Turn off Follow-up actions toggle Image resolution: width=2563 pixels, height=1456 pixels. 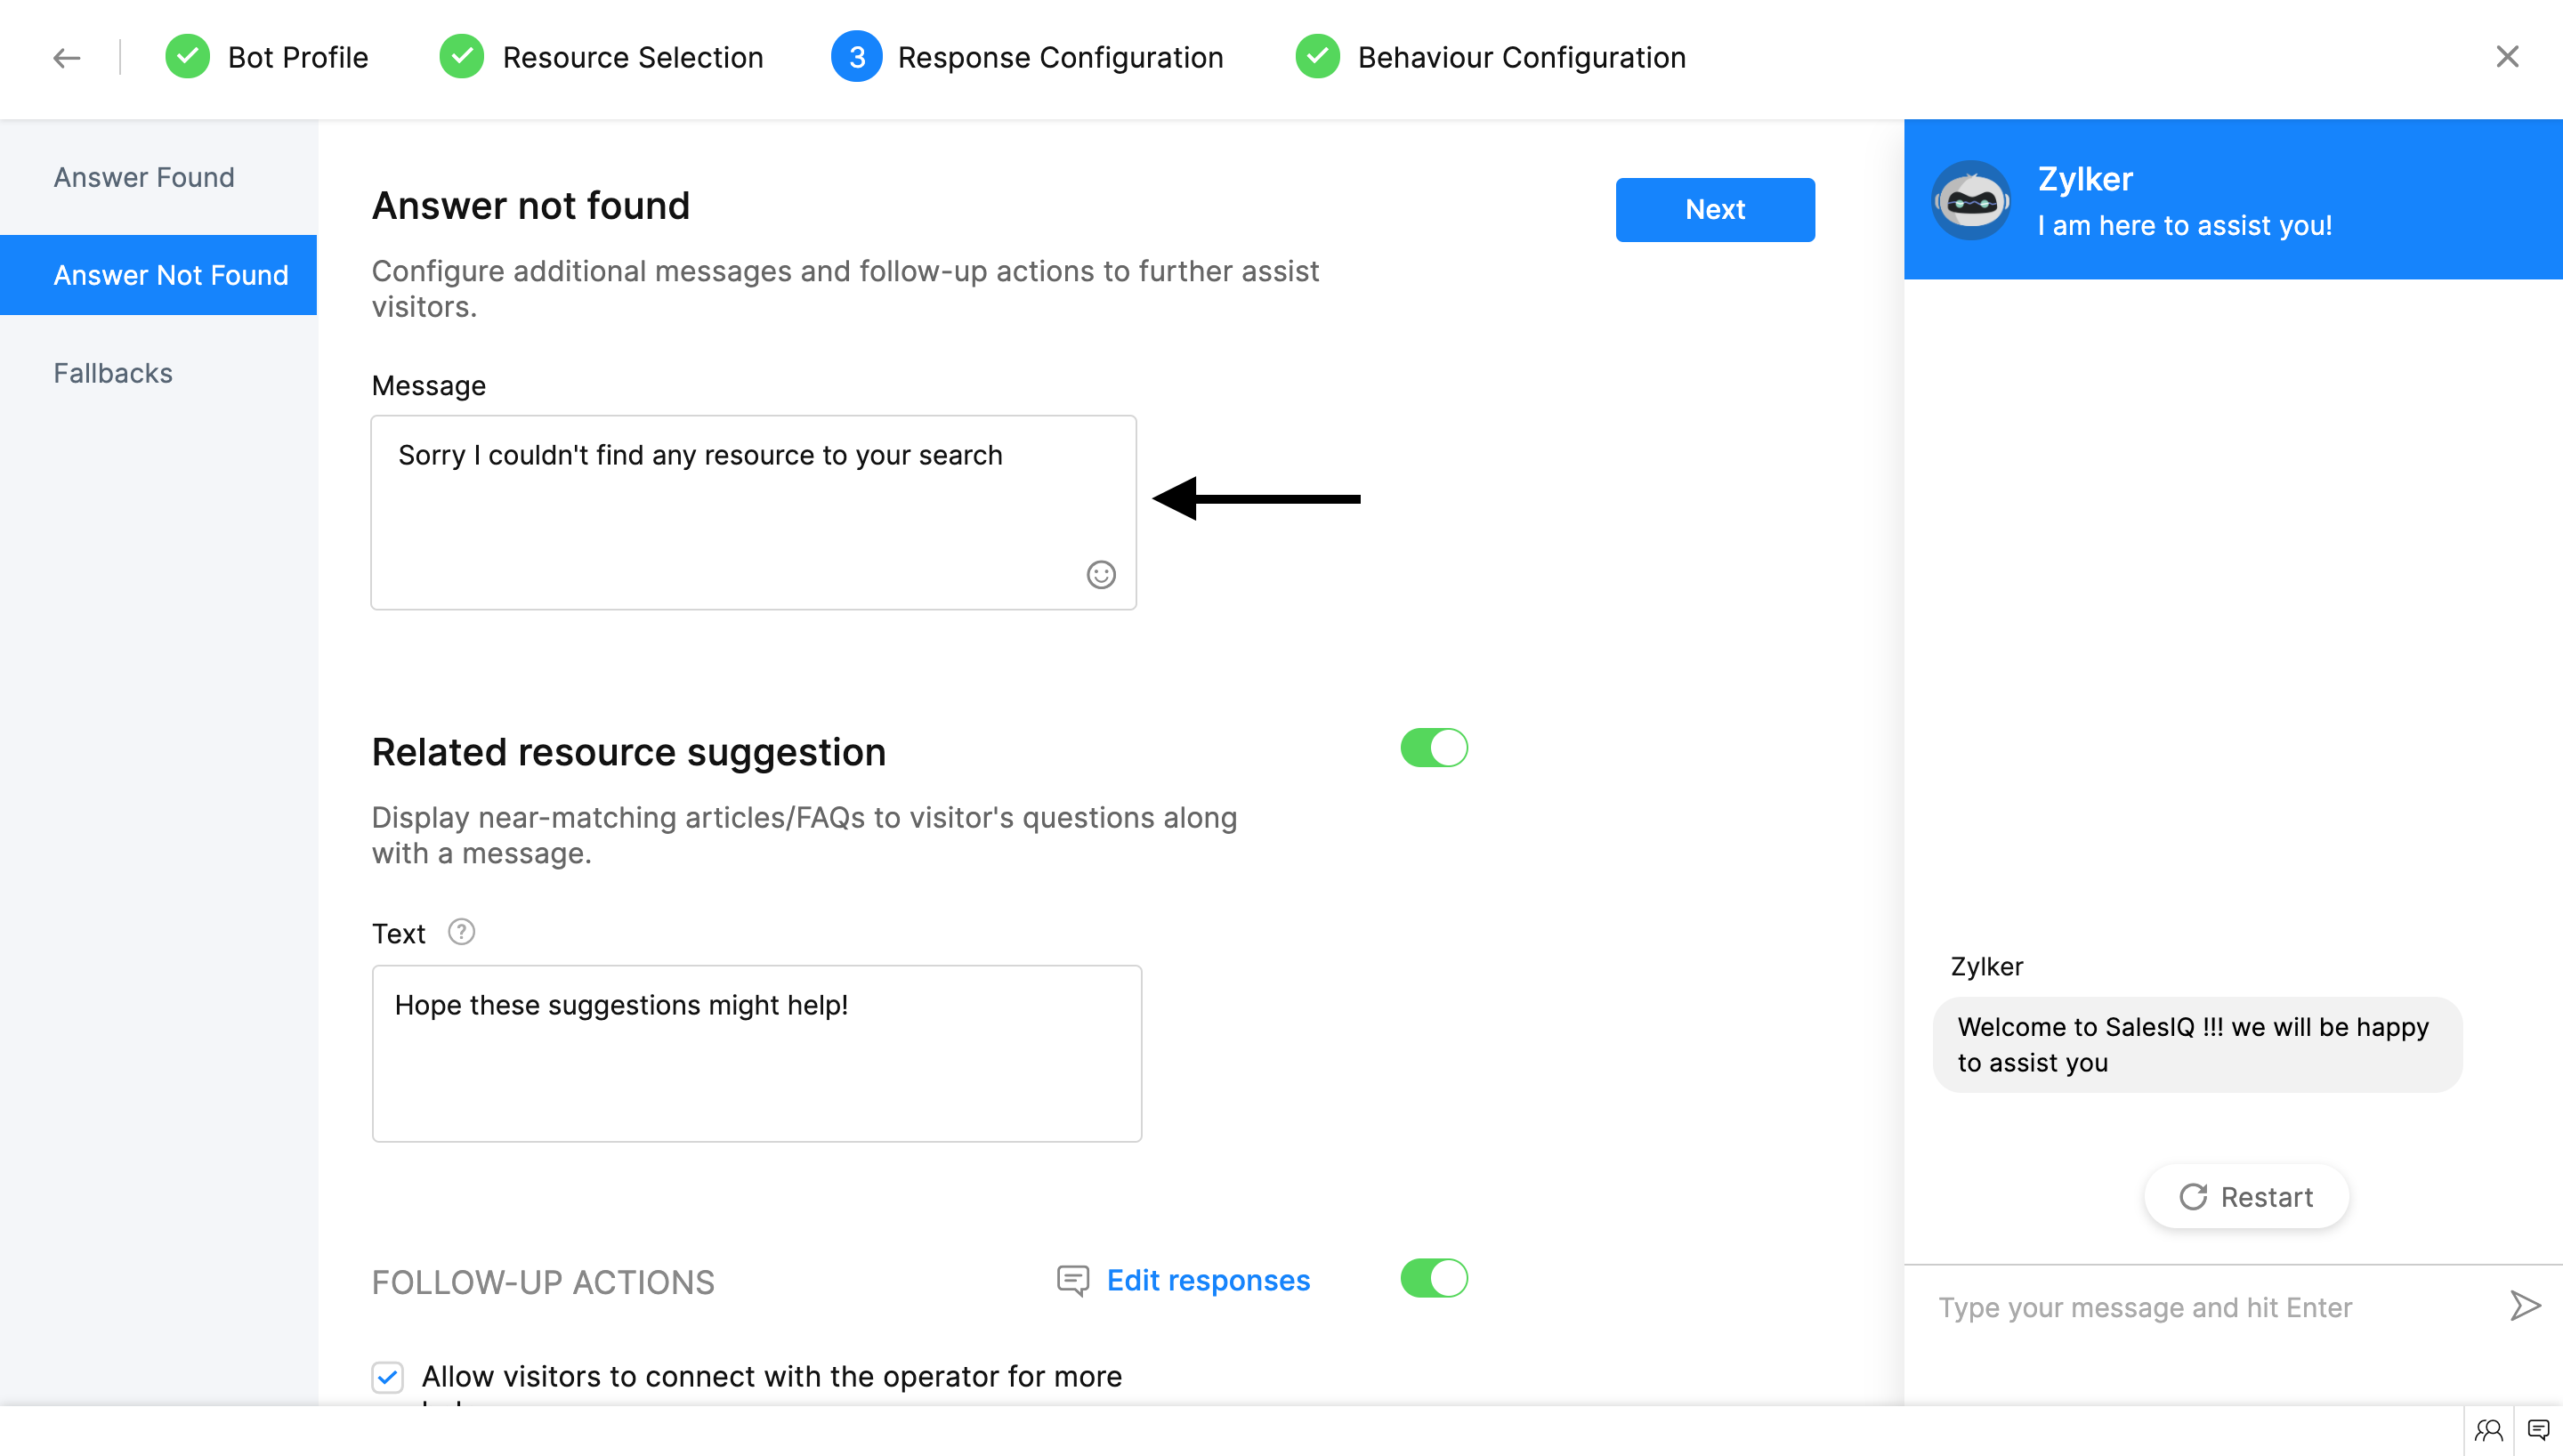[x=1434, y=1278]
